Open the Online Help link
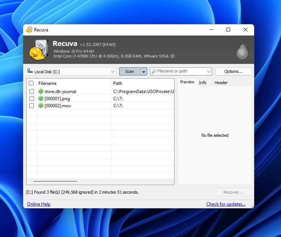281x237 pixels. click(x=39, y=204)
